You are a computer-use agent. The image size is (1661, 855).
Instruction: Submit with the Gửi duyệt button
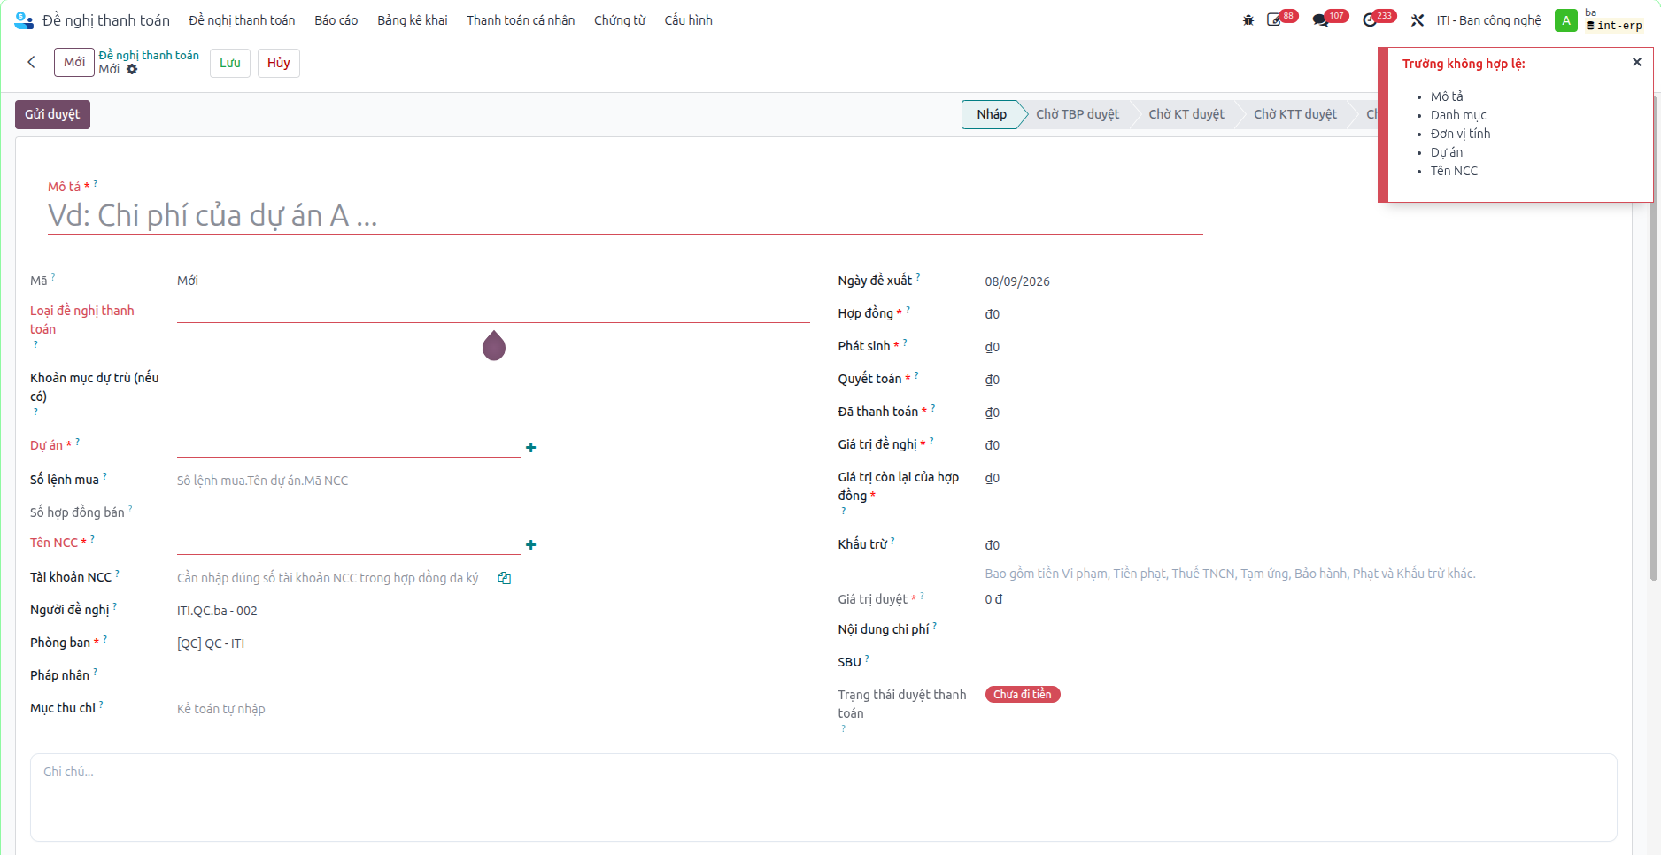(x=52, y=114)
